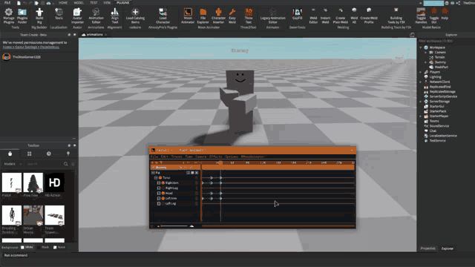Viewport: 475px width, 267px height.
Task: Select the Properties panel tab
Action: click(427, 248)
